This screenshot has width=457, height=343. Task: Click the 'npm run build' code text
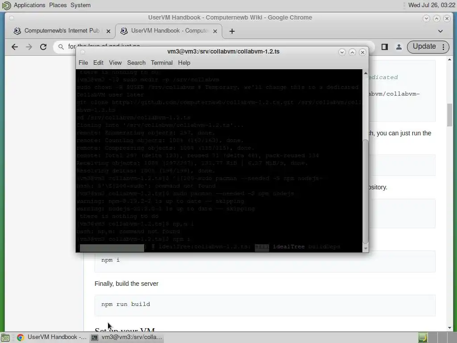tap(125, 304)
